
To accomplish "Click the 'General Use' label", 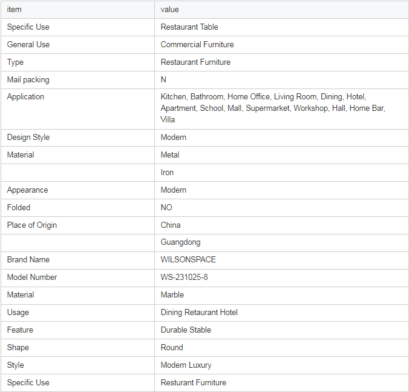I will coord(28,44).
